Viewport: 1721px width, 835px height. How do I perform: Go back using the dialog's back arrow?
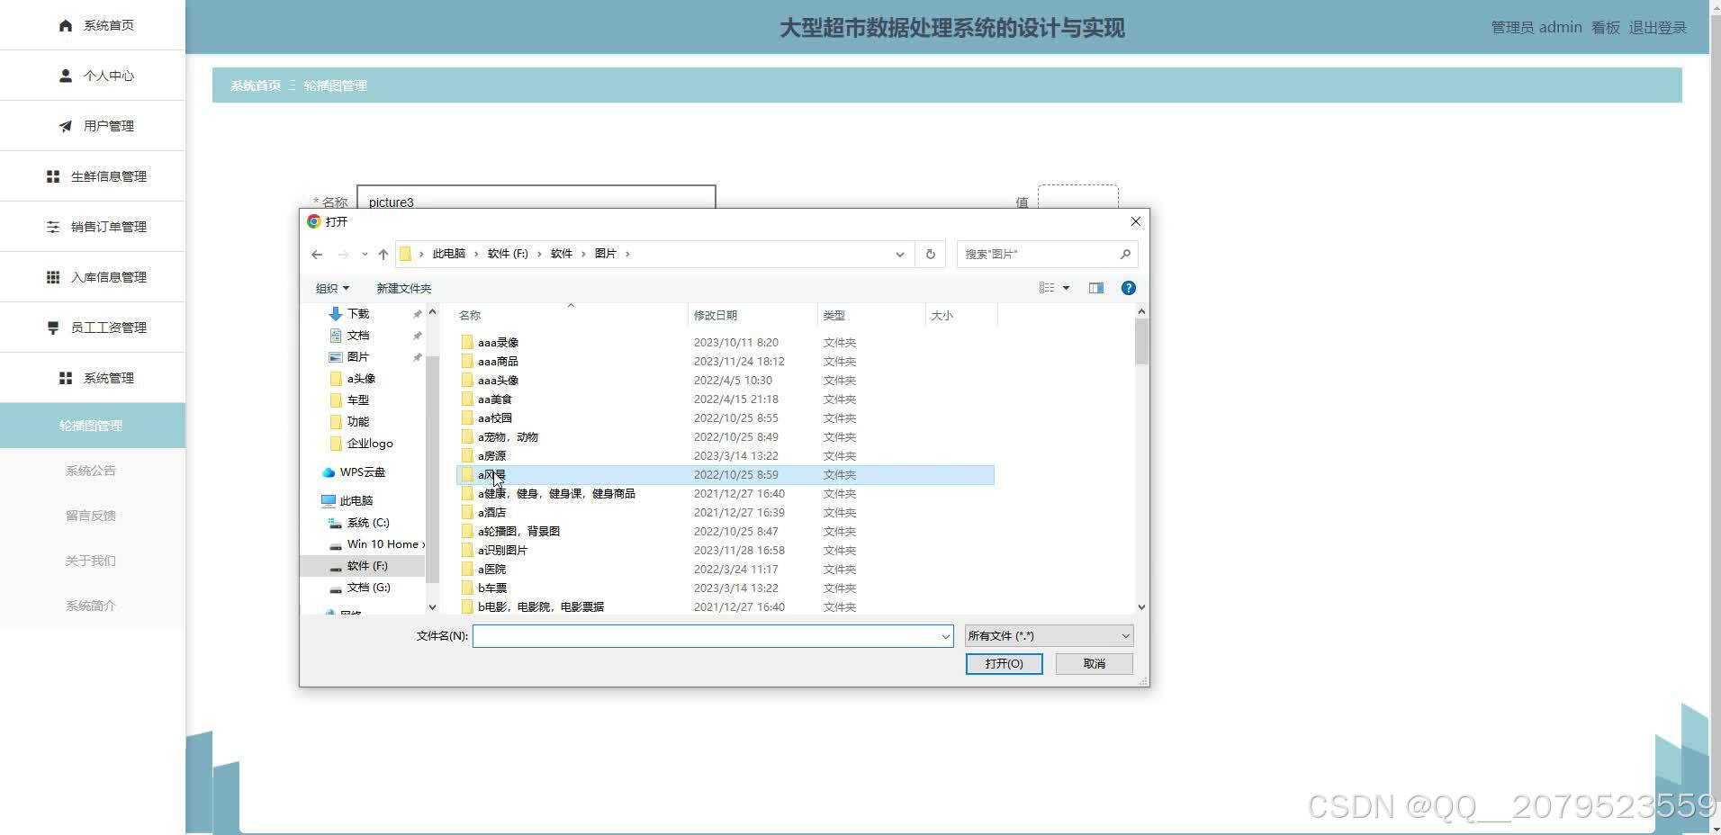click(317, 255)
